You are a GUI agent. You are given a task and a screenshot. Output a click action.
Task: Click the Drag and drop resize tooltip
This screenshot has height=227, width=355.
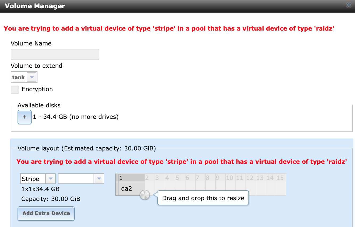pos(203,198)
